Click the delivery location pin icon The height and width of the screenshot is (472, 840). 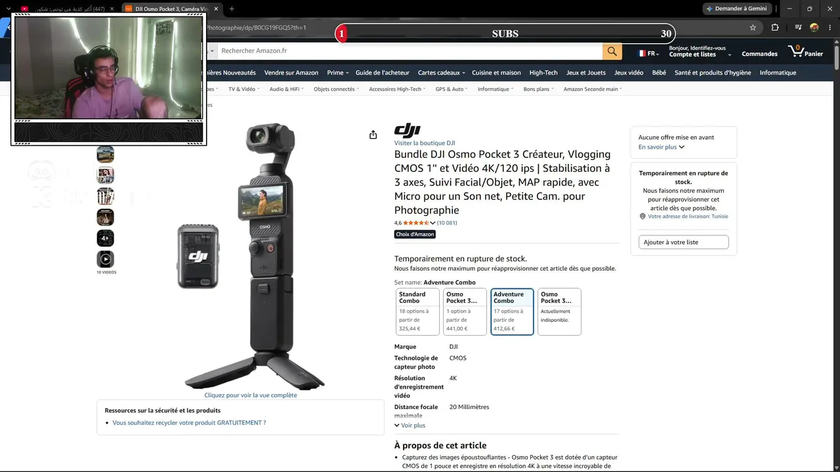pyautogui.click(x=642, y=216)
